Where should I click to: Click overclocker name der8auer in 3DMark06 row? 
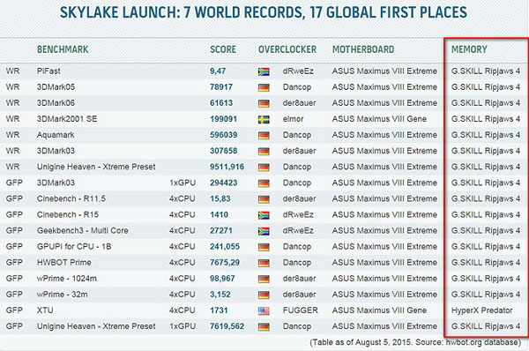point(299,103)
